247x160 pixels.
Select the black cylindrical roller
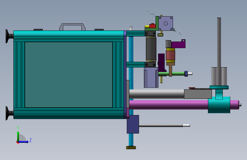[x=151, y=49]
